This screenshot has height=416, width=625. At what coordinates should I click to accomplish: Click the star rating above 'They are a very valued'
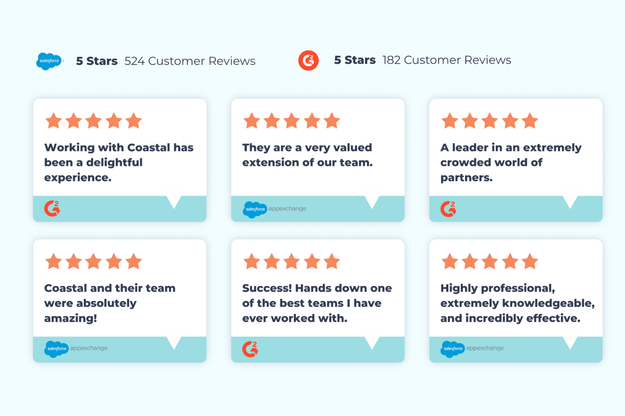tap(292, 121)
